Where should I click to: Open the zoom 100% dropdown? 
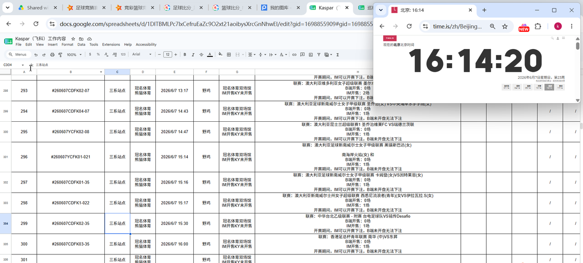click(74, 55)
